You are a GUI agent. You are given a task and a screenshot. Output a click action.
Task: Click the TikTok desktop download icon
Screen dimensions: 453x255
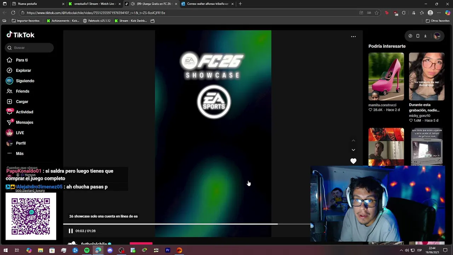[425, 36]
